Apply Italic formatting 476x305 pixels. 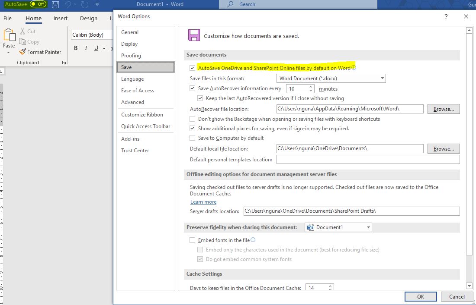point(85,48)
